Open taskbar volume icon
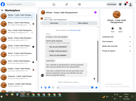The image size is (136, 101). [x=115, y=99]
